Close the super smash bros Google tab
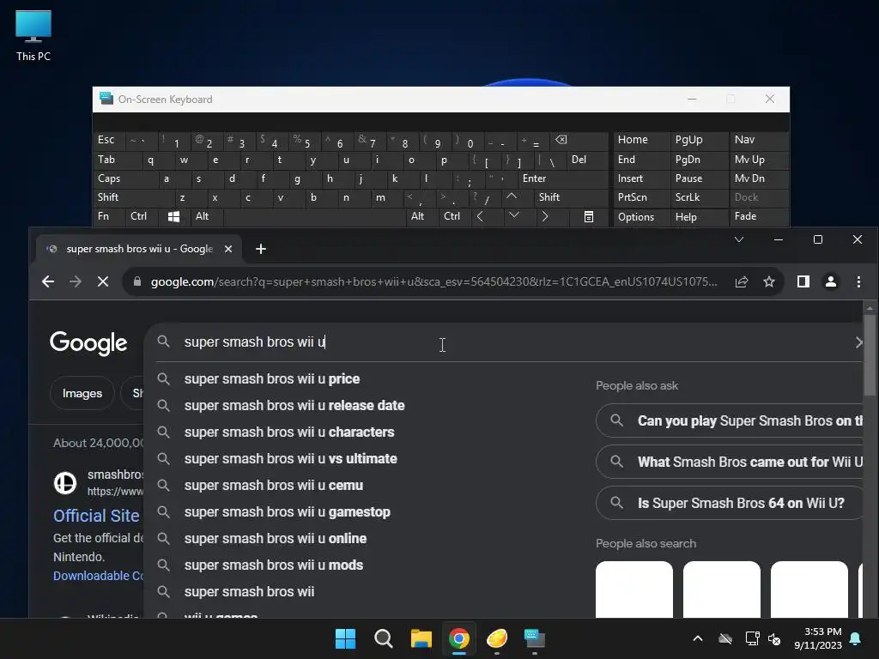Viewport: 879px width, 659px height. pyautogui.click(x=228, y=249)
